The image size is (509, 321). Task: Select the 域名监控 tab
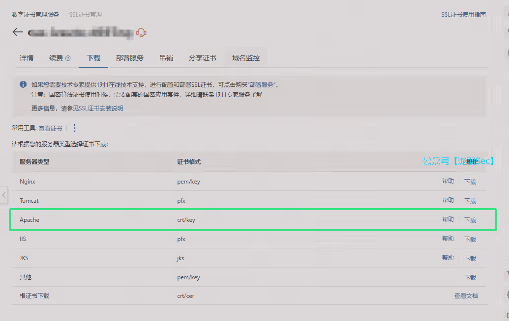click(x=246, y=58)
